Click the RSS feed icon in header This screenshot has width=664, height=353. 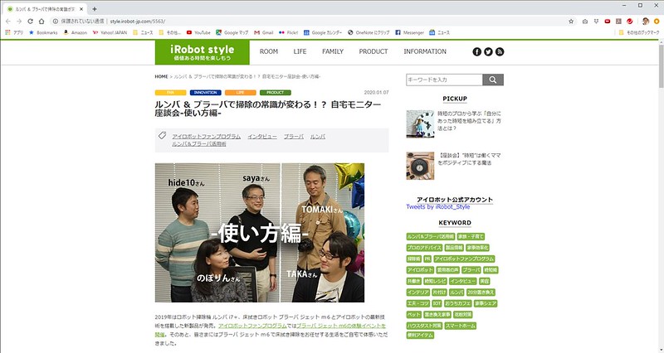coord(500,51)
